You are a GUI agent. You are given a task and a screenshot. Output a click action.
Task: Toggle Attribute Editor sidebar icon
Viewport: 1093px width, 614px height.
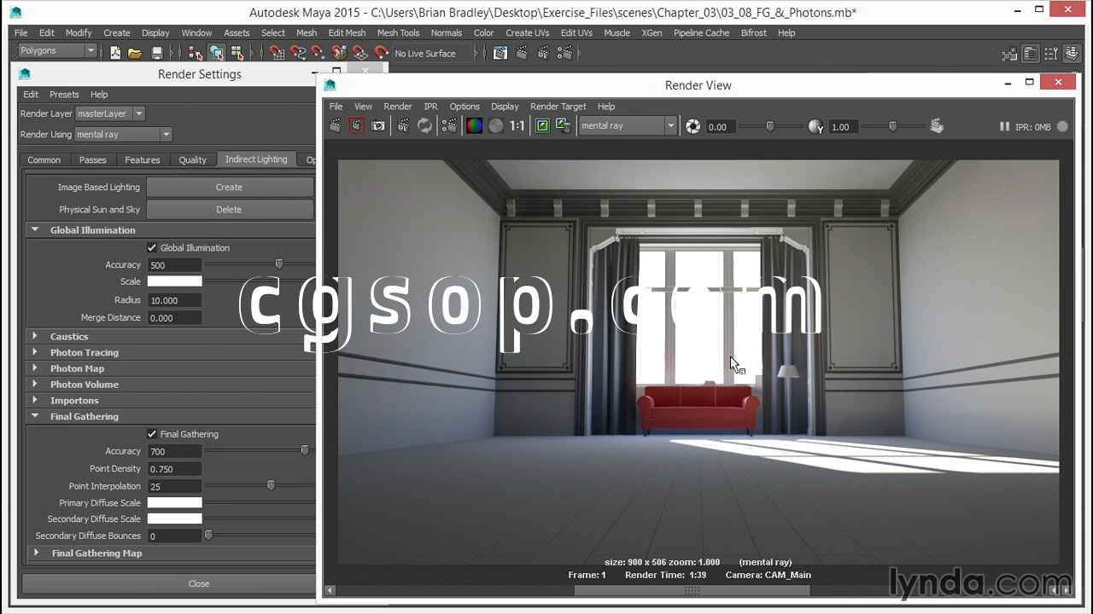[x=1031, y=54]
